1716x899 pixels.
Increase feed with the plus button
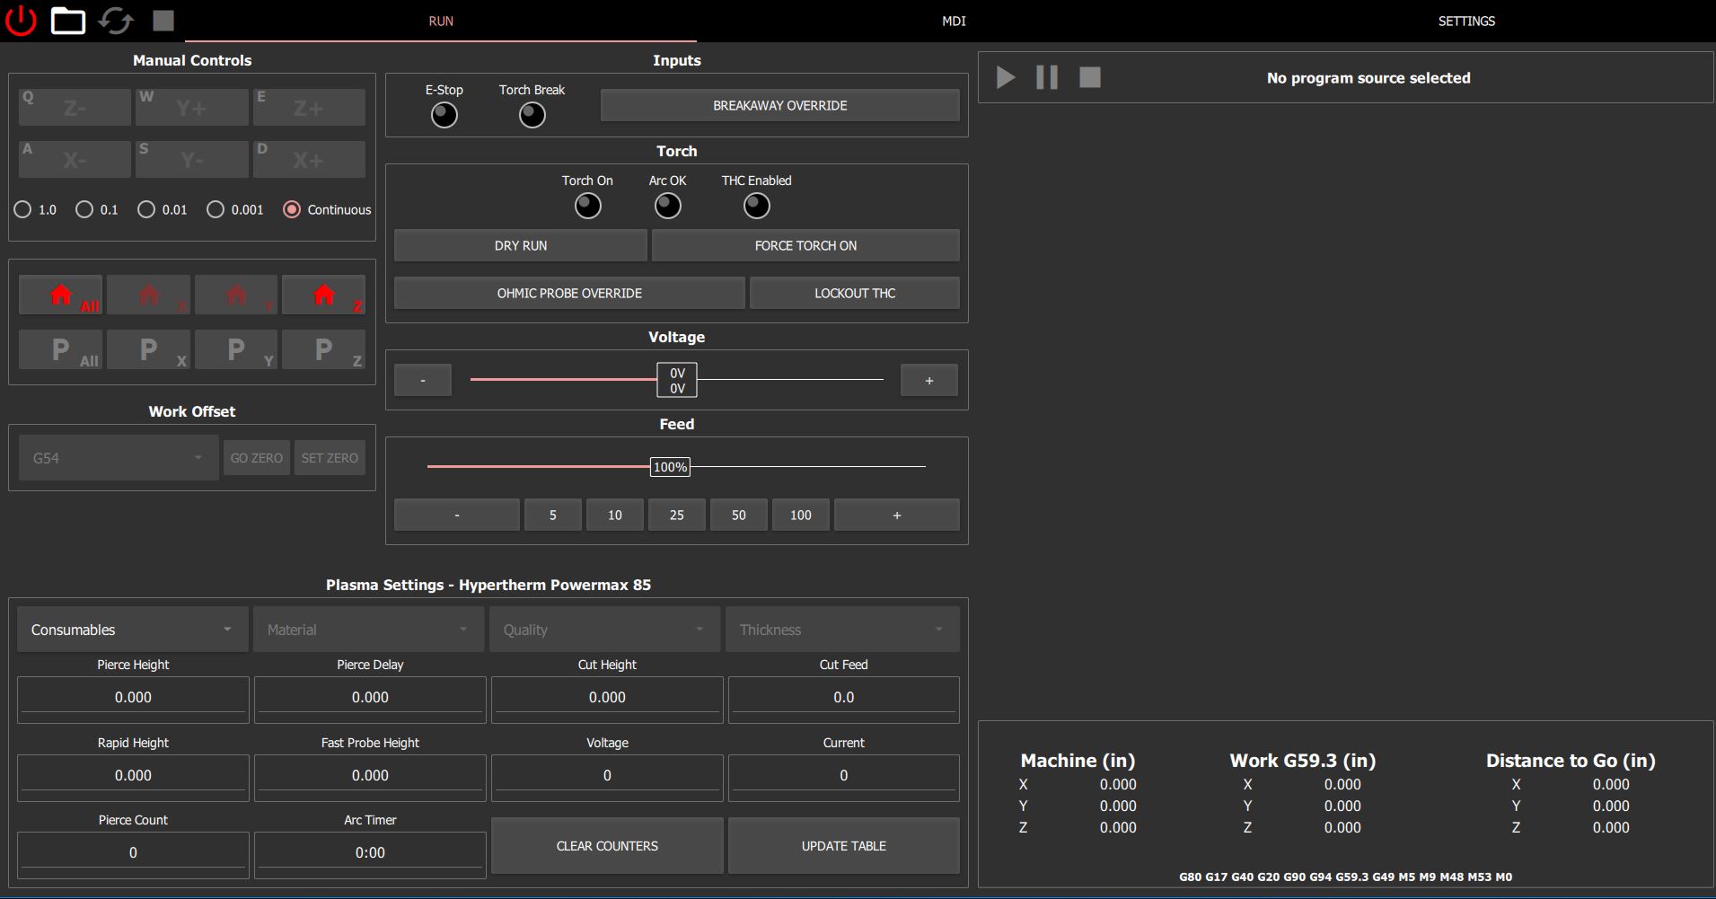[896, 515]
